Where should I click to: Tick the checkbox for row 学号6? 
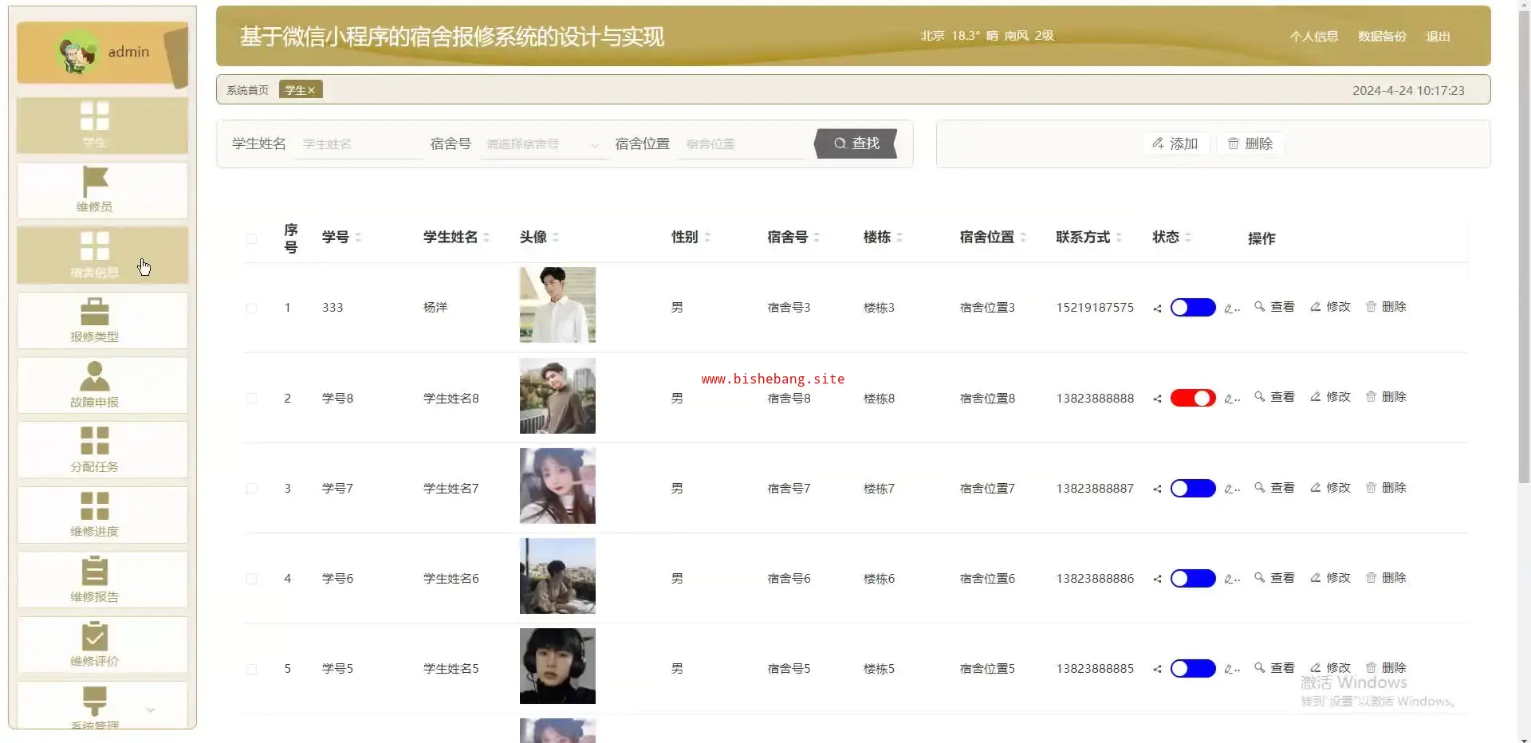tap(251, 579)
